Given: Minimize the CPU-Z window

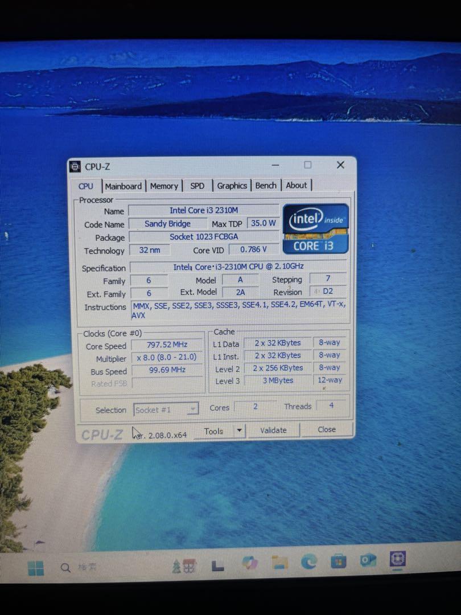Looking at the screenshot, I should 275,165.
